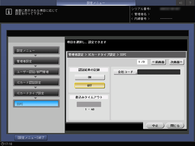The width and height of the screenshot is (195, 146).
Task: Open 会社コード entry button
Action: [126, 72]
